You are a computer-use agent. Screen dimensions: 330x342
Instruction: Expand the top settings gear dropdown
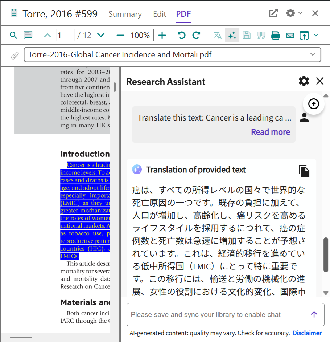tap(300, 13)
